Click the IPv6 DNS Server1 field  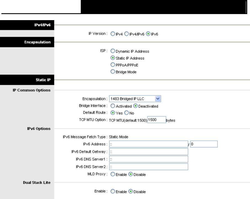tap(149, 159)
